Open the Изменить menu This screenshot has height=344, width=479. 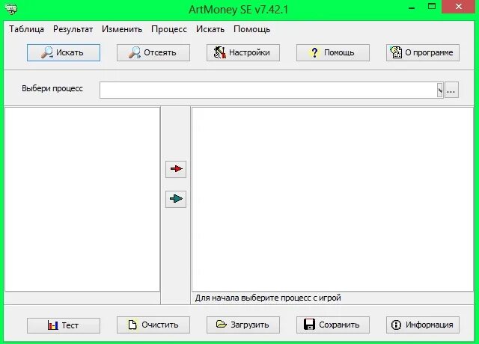[x=122, y=29]
